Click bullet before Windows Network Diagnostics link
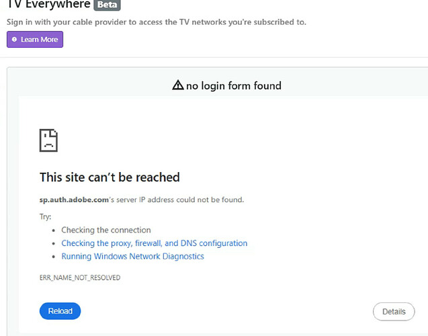Viewport: 428px width, 336px height. point(54,257)
